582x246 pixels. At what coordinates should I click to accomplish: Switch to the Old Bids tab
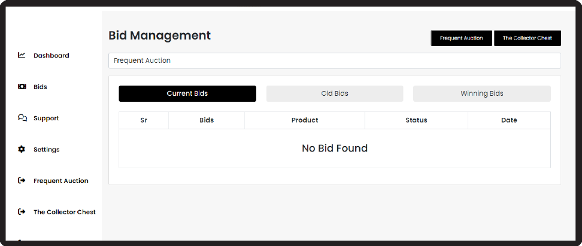point(335,93)
